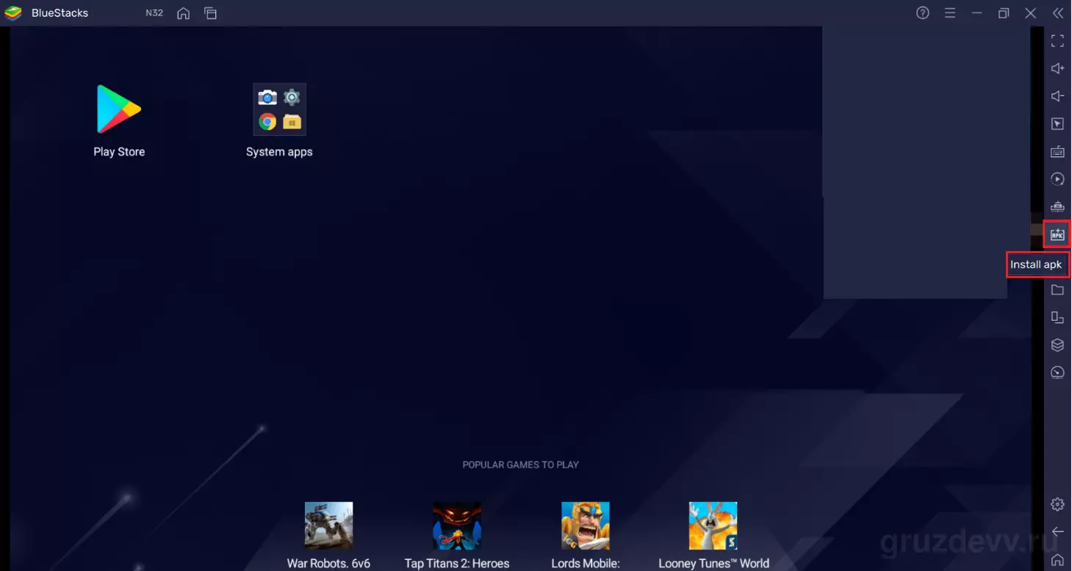Enter full screen mode
This screenshot has width=1072, height=571.
(x=1057, y=41)
